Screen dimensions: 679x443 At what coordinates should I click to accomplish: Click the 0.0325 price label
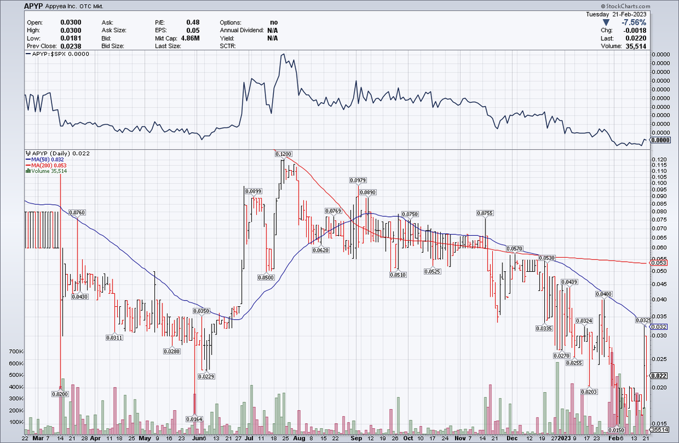pyautogui.click(x=644, y=320)
